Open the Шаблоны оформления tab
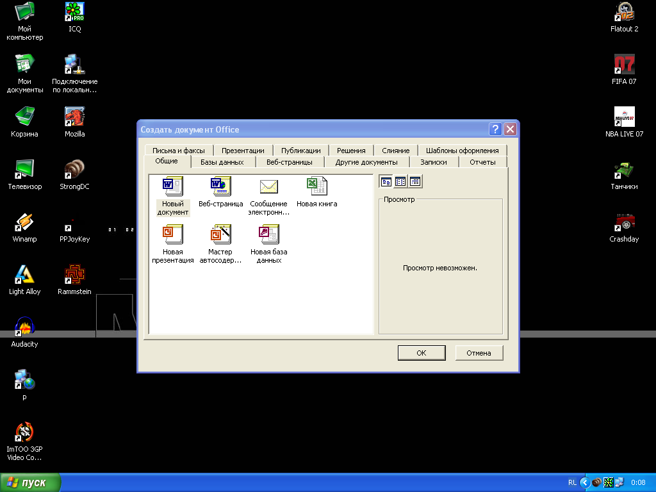This screenshot has height=492, width=656. pos(463,151)
